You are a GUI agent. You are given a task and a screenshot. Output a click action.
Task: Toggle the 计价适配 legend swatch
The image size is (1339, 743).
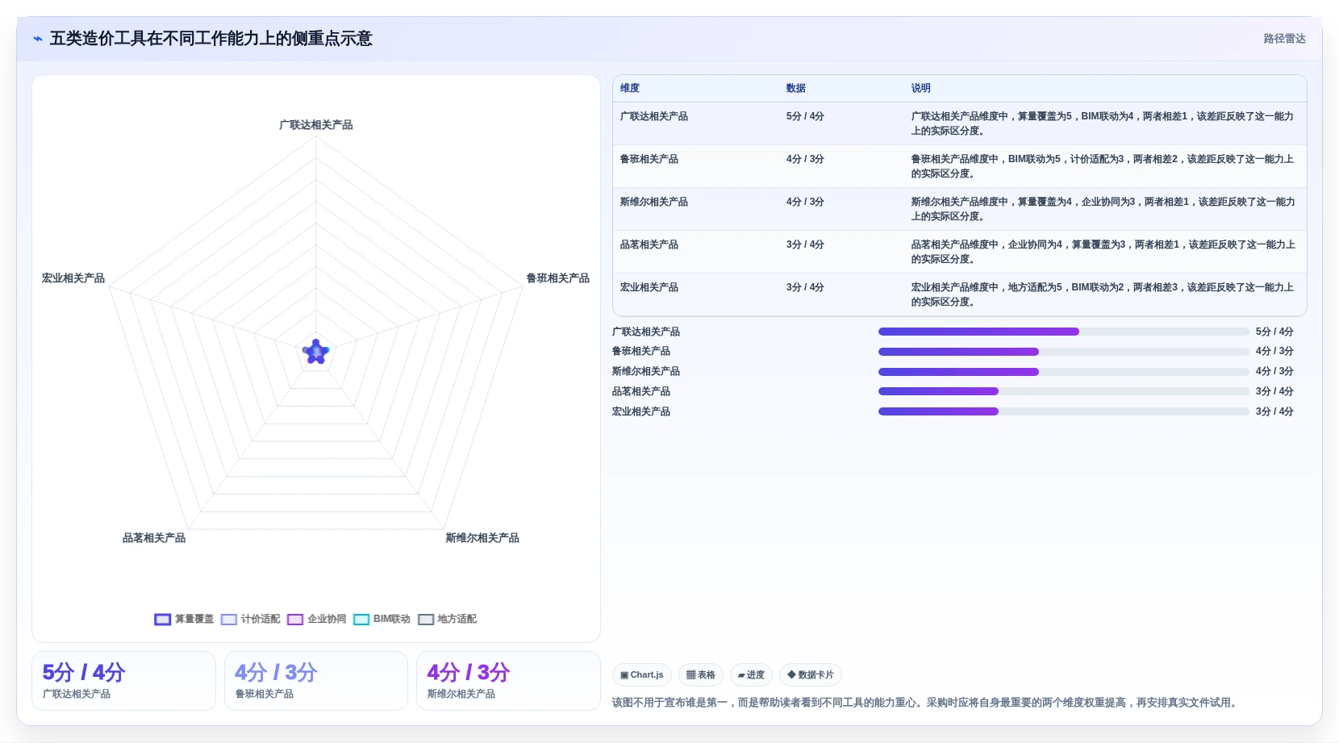coord(228,620)
